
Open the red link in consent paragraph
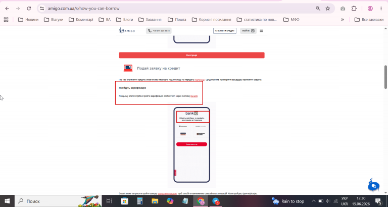pos(200,80)
